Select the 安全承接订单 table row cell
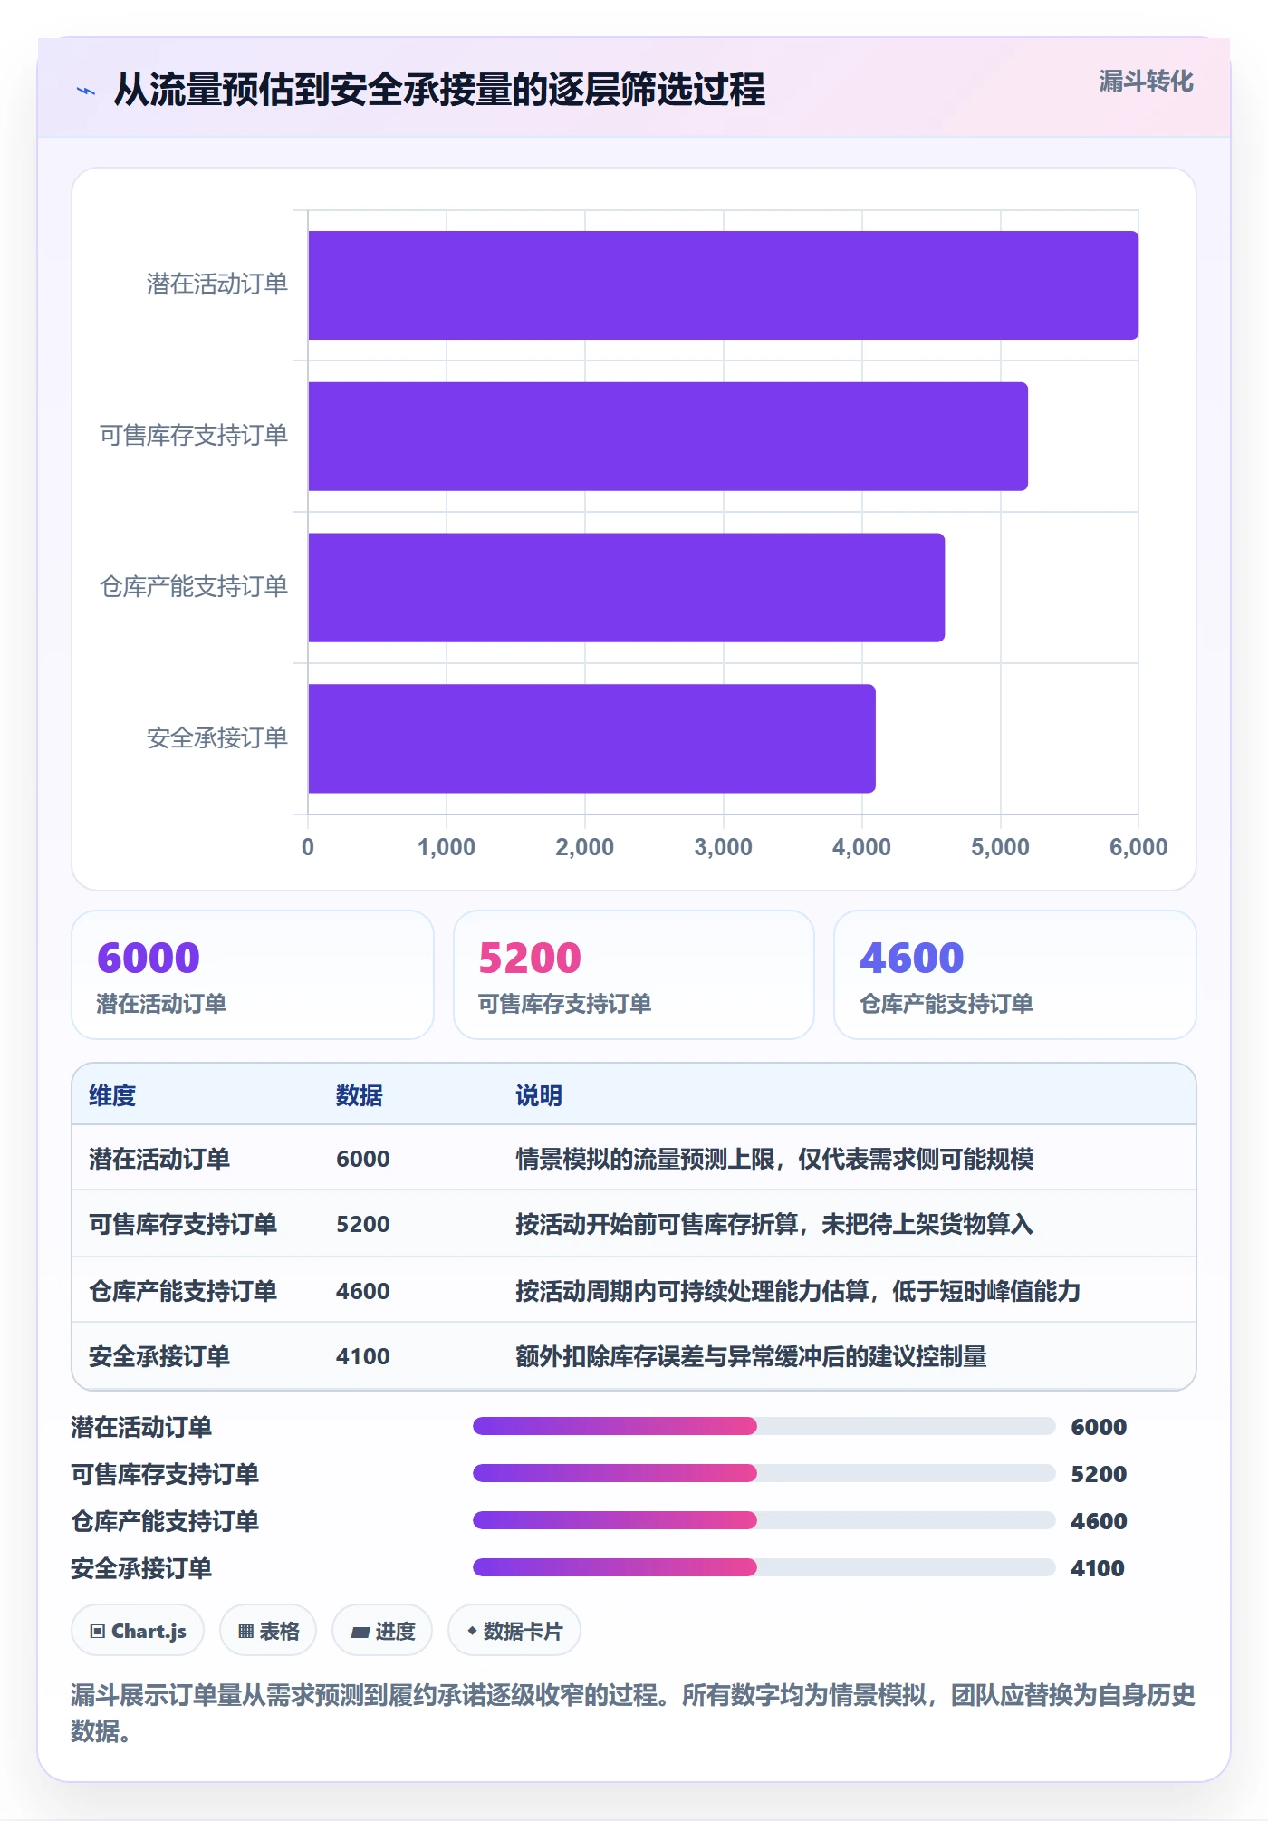 click(x=159, y=1356)
